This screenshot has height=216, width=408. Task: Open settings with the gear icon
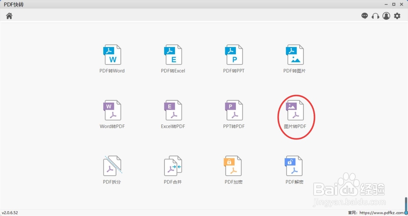coord(397,16)
